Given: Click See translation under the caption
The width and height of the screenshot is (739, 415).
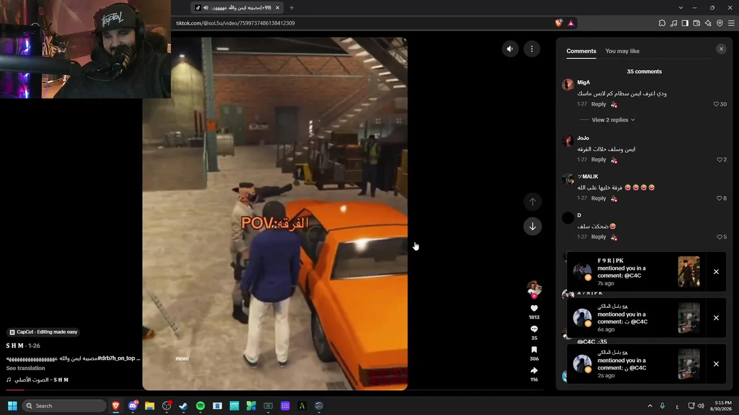Looking at the screenshot, I should [25, 368].
